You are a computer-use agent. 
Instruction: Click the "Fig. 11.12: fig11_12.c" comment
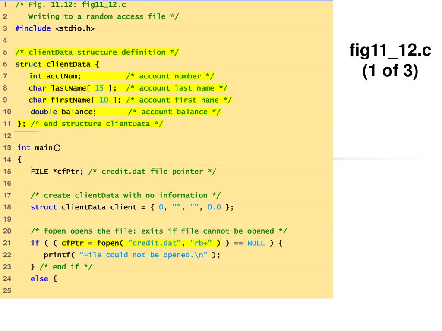coord(70,5)
